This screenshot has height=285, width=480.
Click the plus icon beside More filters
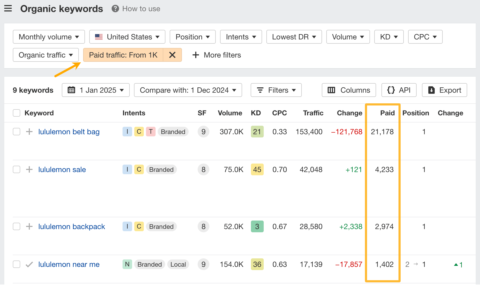pyautogui.click(x=196, y=55)
